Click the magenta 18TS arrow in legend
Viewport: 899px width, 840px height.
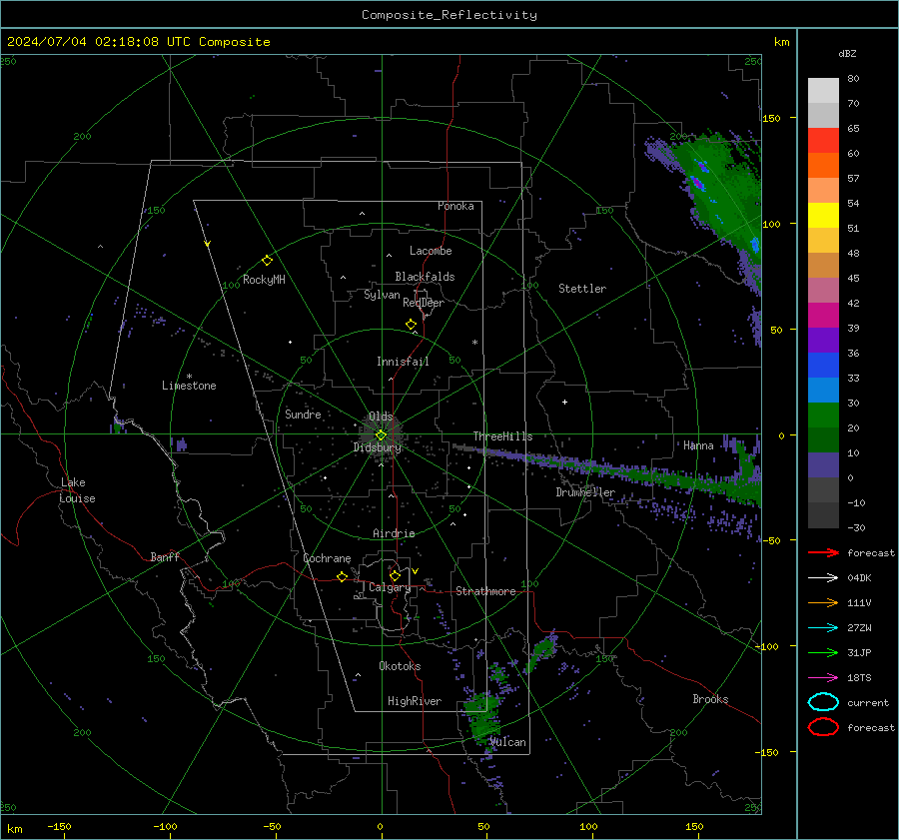coord(823,678)
